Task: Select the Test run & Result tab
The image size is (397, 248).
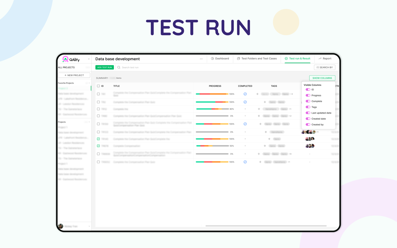Action: tap(297, 58)
